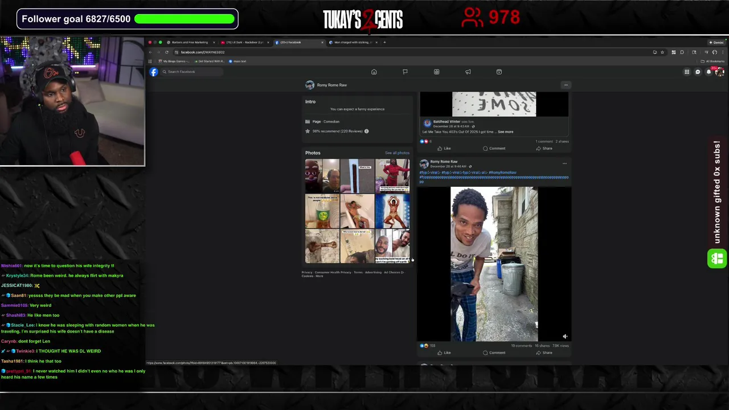
Task: Open the Gemini button in browser
Action: coord(717,42)
